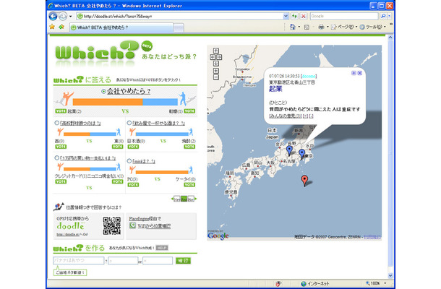Open the 会社やめたら？ question title link
The image size is (441, 289).
click(129, 91)
